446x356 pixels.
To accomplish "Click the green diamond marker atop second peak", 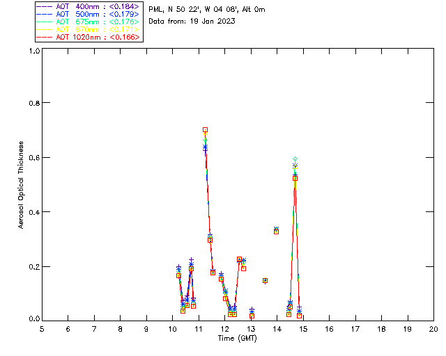I will [x=295, y=159].
